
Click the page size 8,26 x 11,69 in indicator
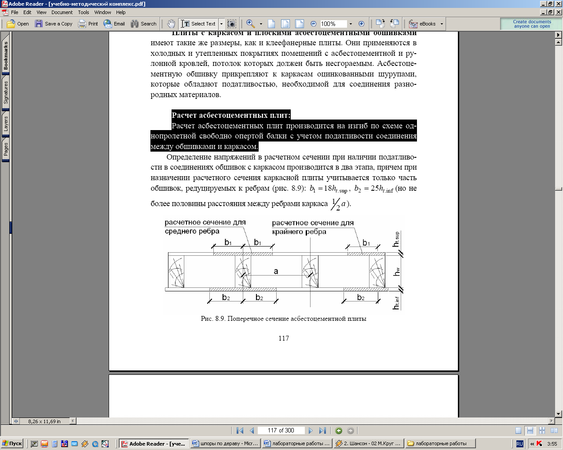(x=44, y=421)
